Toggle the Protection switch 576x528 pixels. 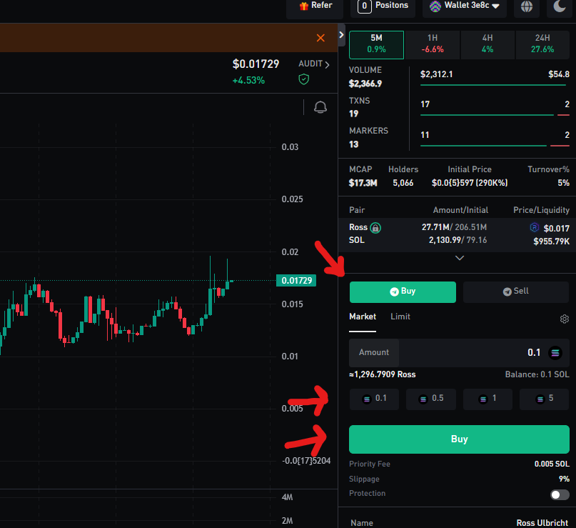(560, 494)
